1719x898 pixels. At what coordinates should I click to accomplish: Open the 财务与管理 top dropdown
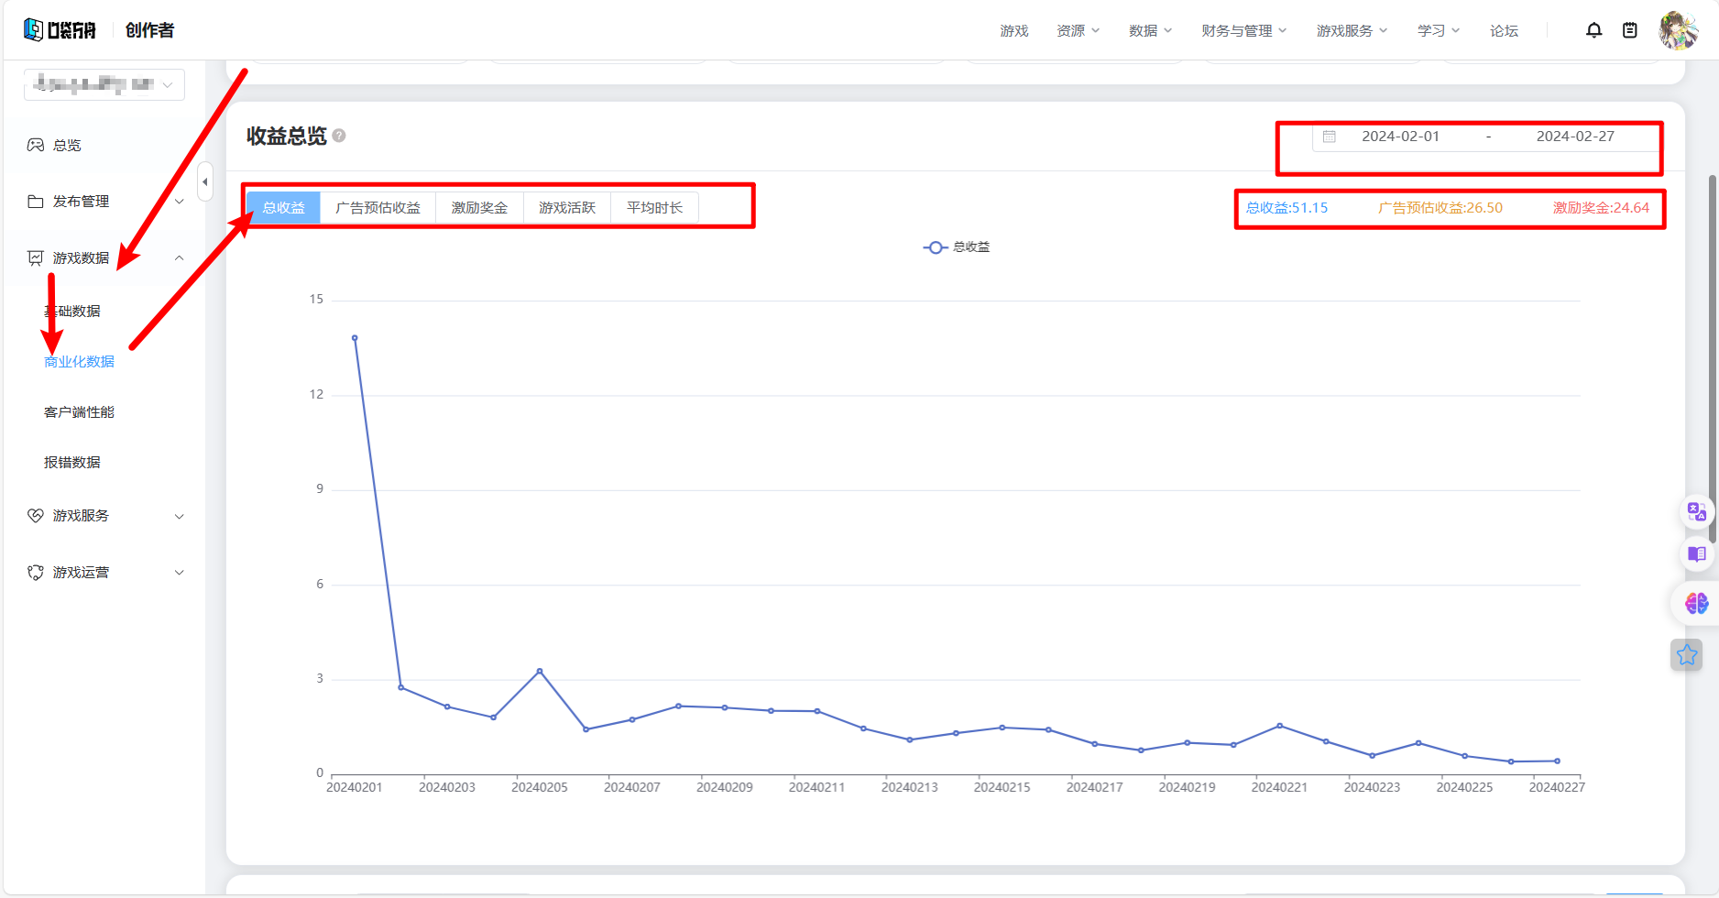point(1244,30)
